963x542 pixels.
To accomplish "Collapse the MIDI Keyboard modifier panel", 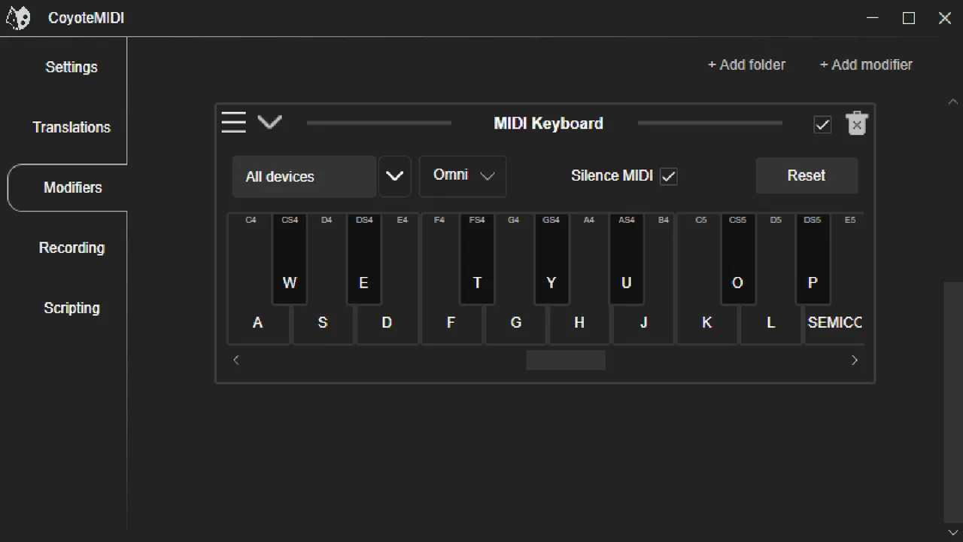I will point(269,121).
